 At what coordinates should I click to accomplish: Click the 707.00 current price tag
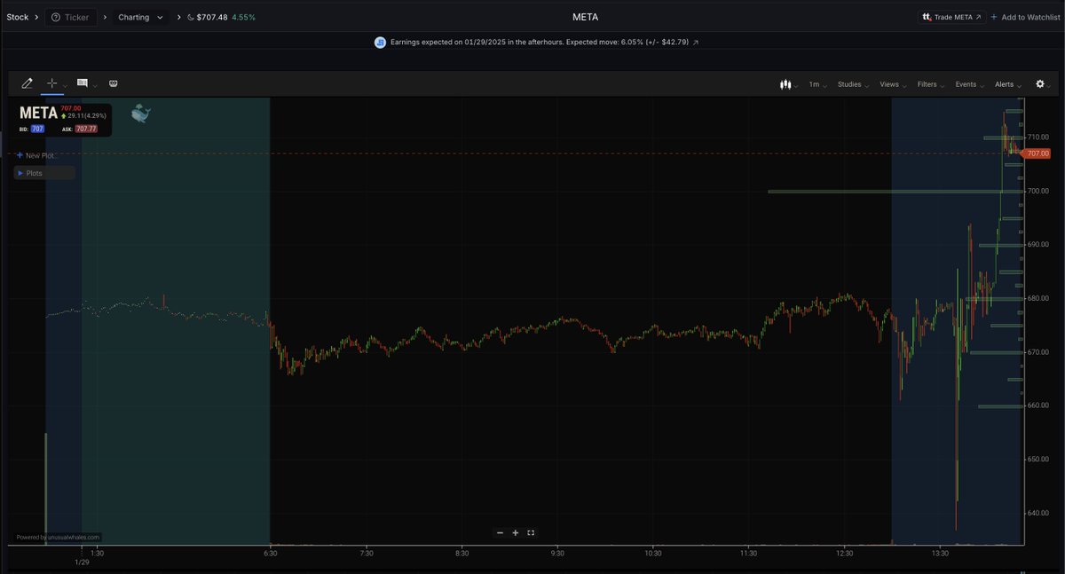[x=1037, y=153]
